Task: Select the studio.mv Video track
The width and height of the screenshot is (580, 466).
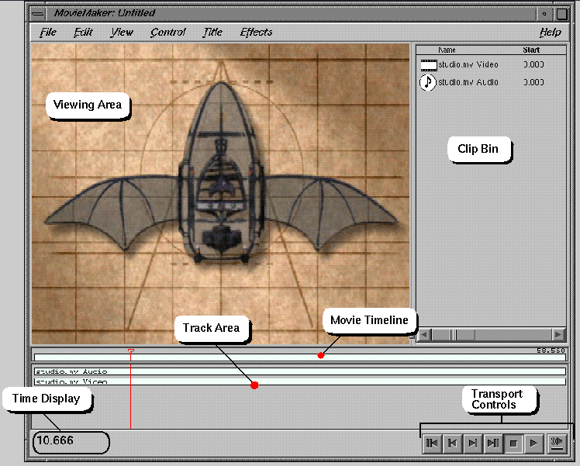Action: [300, 381]
